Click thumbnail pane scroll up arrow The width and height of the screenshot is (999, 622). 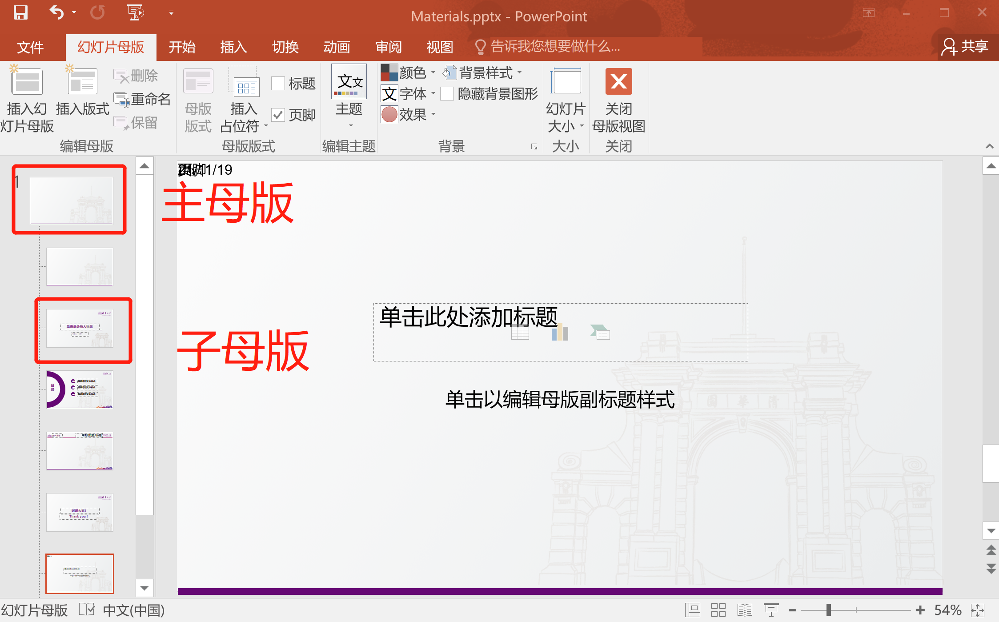[144, 166]
